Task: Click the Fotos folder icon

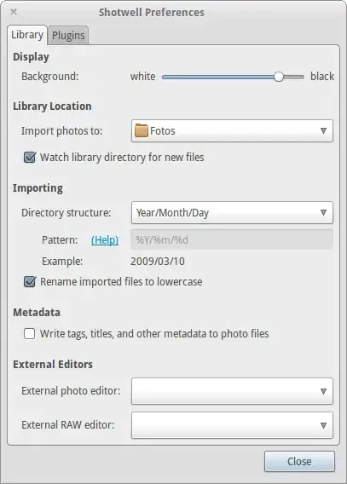Action: click(x=141, y=130)
